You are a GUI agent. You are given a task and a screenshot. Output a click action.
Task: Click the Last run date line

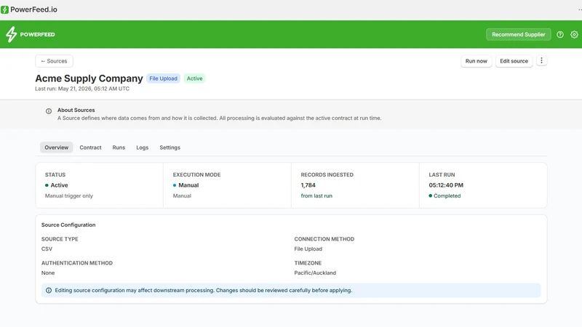coord(82,89)
